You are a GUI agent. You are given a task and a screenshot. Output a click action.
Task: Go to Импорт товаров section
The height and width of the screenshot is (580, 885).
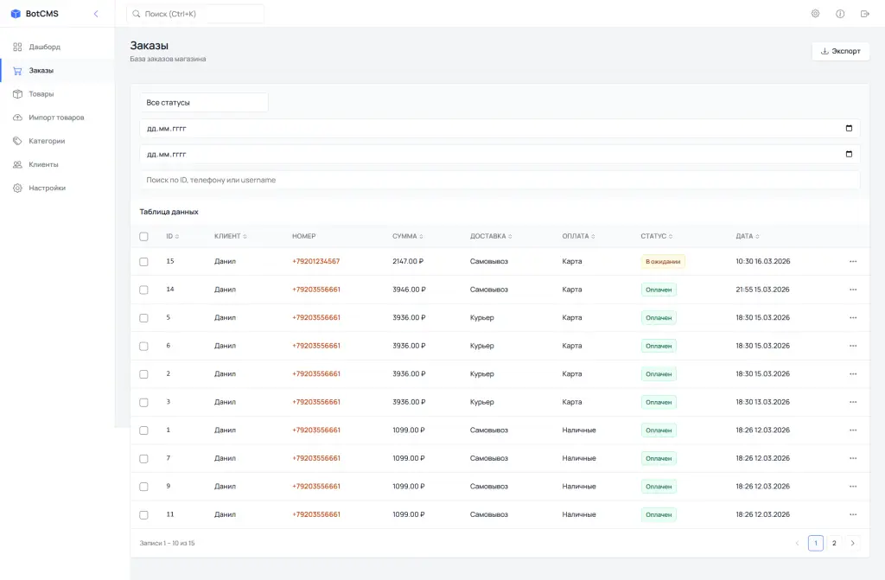point(56,118)
